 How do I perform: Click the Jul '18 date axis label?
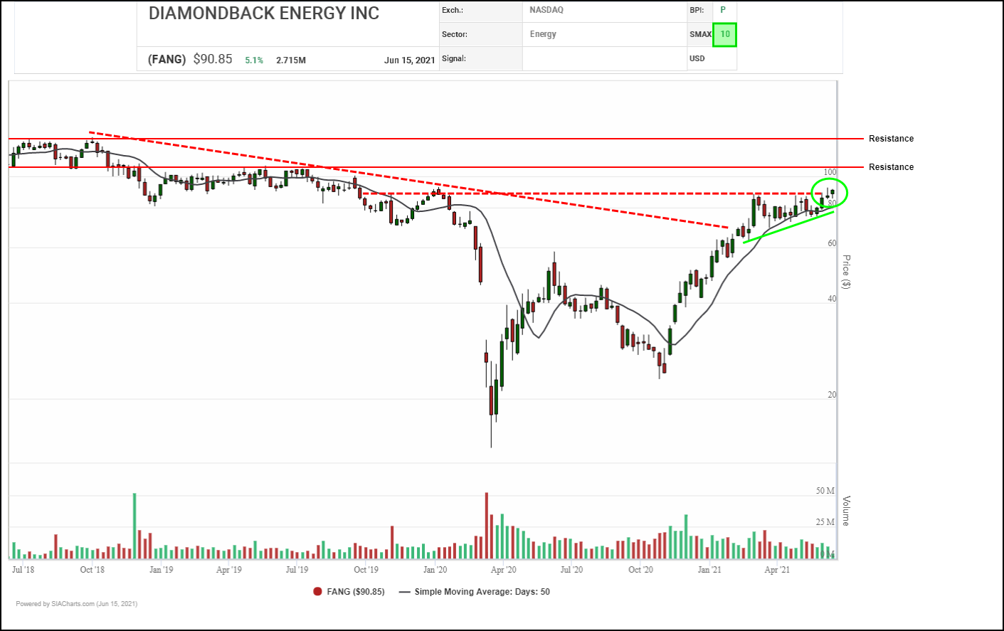(23, 570)
